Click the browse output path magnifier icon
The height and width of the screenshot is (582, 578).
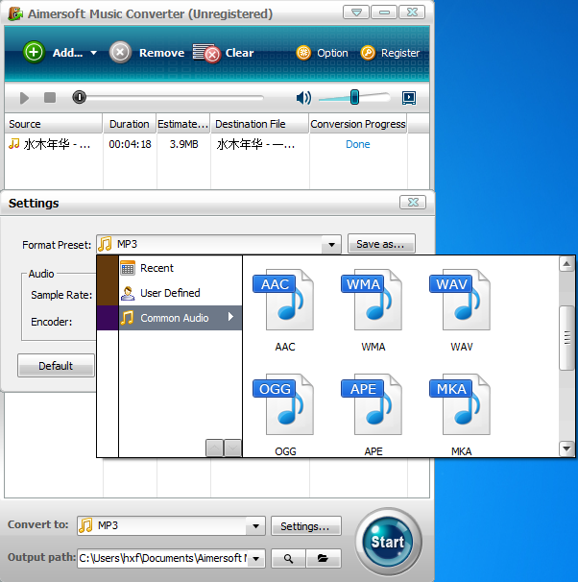pyautogui.click(x=288, y=558)
